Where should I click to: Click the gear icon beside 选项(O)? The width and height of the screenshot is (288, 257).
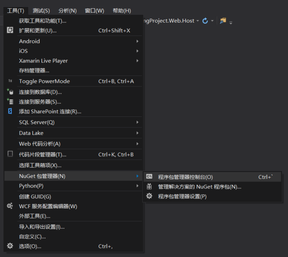coord(10,246)
